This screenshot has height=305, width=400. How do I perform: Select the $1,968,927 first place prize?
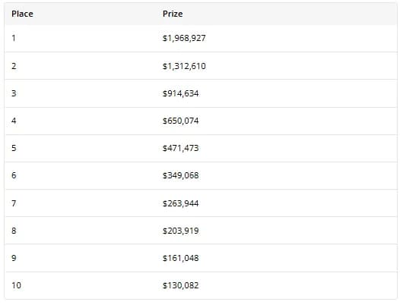pos(184,38)
